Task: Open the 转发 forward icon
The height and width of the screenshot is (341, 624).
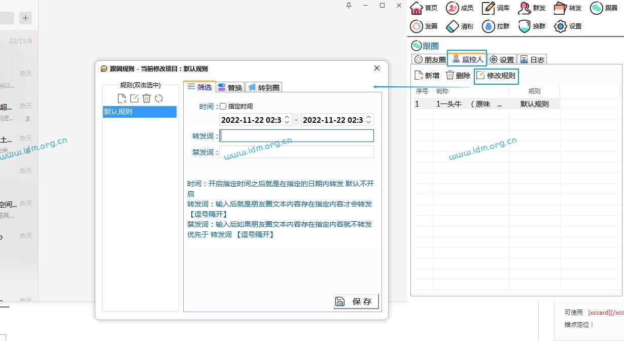Action: tap(561, 8)
